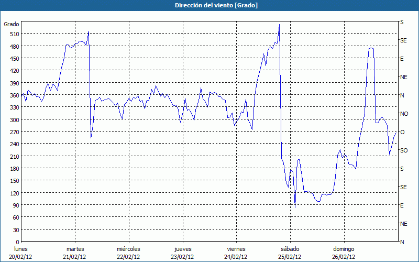Select the 180 value on the degree axis
Screen dimensions: 419x262
(x=14, y=169)
